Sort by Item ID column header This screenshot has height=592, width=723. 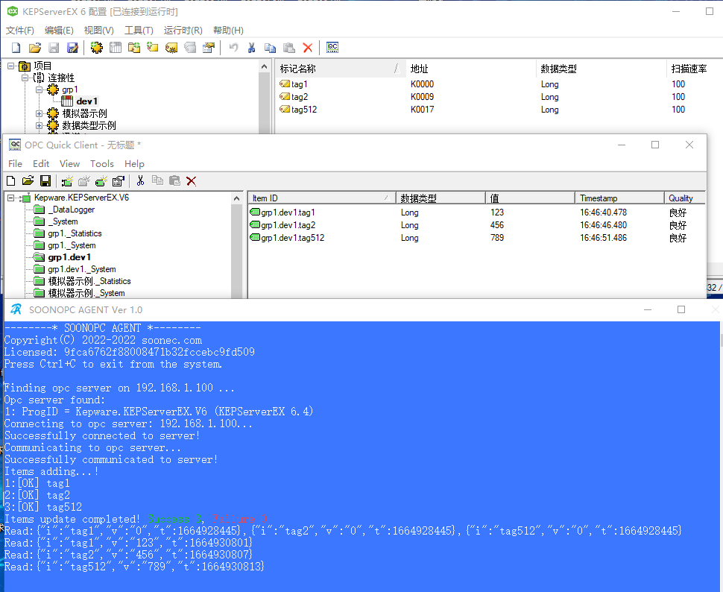(x=322, y=198)
